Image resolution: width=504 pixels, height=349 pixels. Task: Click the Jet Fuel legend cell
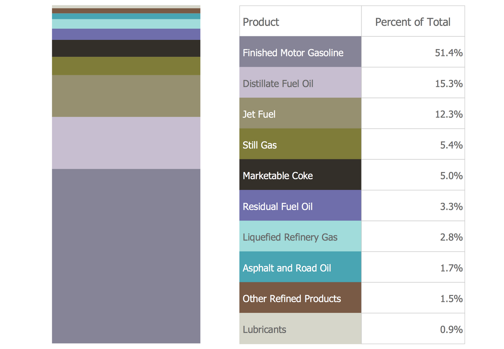click(300, 114)
